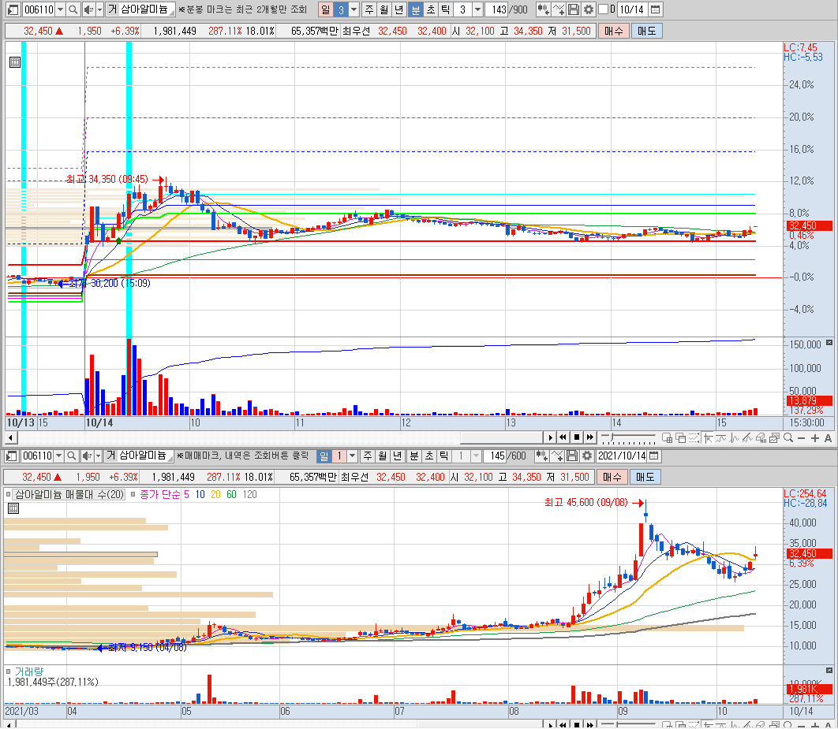
Task: Toggle the small square before 종가 단순 label
Action: [x=133, y=495]
